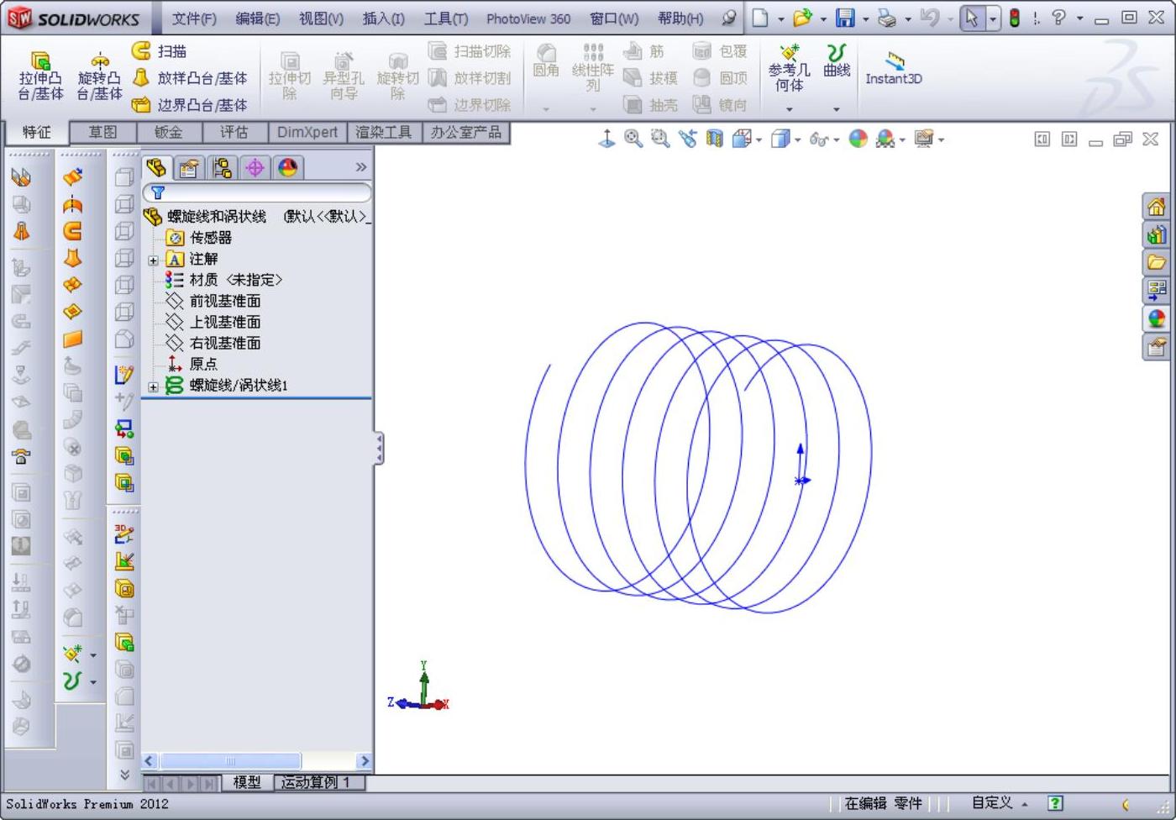Image resolution: width=1176 pixels, height=820 pixels.
Task: Click the 3D Sketch icon in sidebar
Action: [x=124, y=534]
